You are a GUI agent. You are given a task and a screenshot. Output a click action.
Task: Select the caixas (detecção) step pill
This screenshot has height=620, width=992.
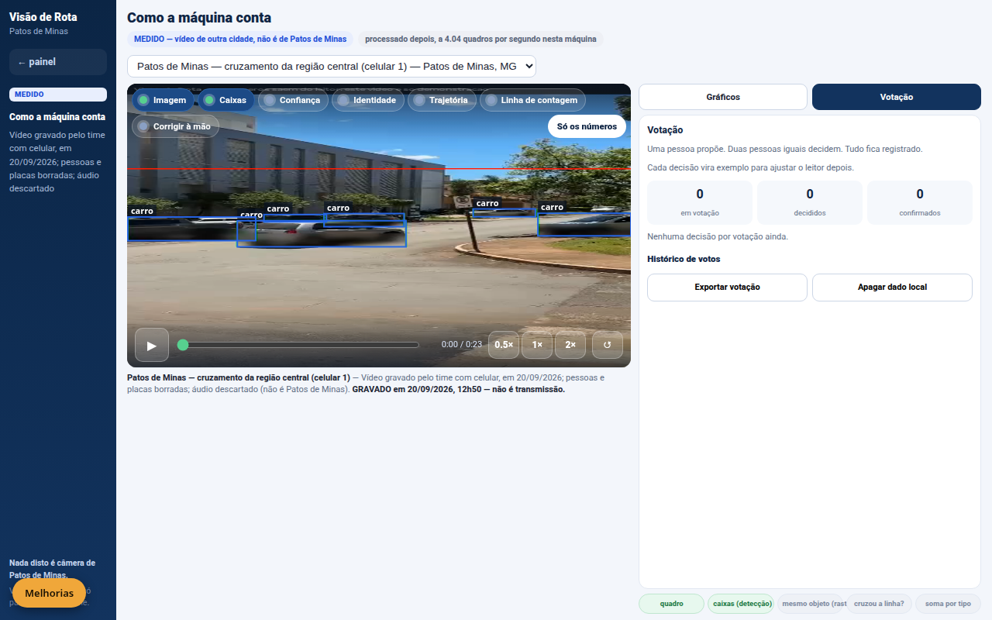741,604
